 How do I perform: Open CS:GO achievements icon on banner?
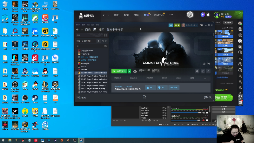204,64
